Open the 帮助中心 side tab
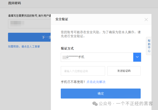 pyautogui.click(x=149, y=46)
